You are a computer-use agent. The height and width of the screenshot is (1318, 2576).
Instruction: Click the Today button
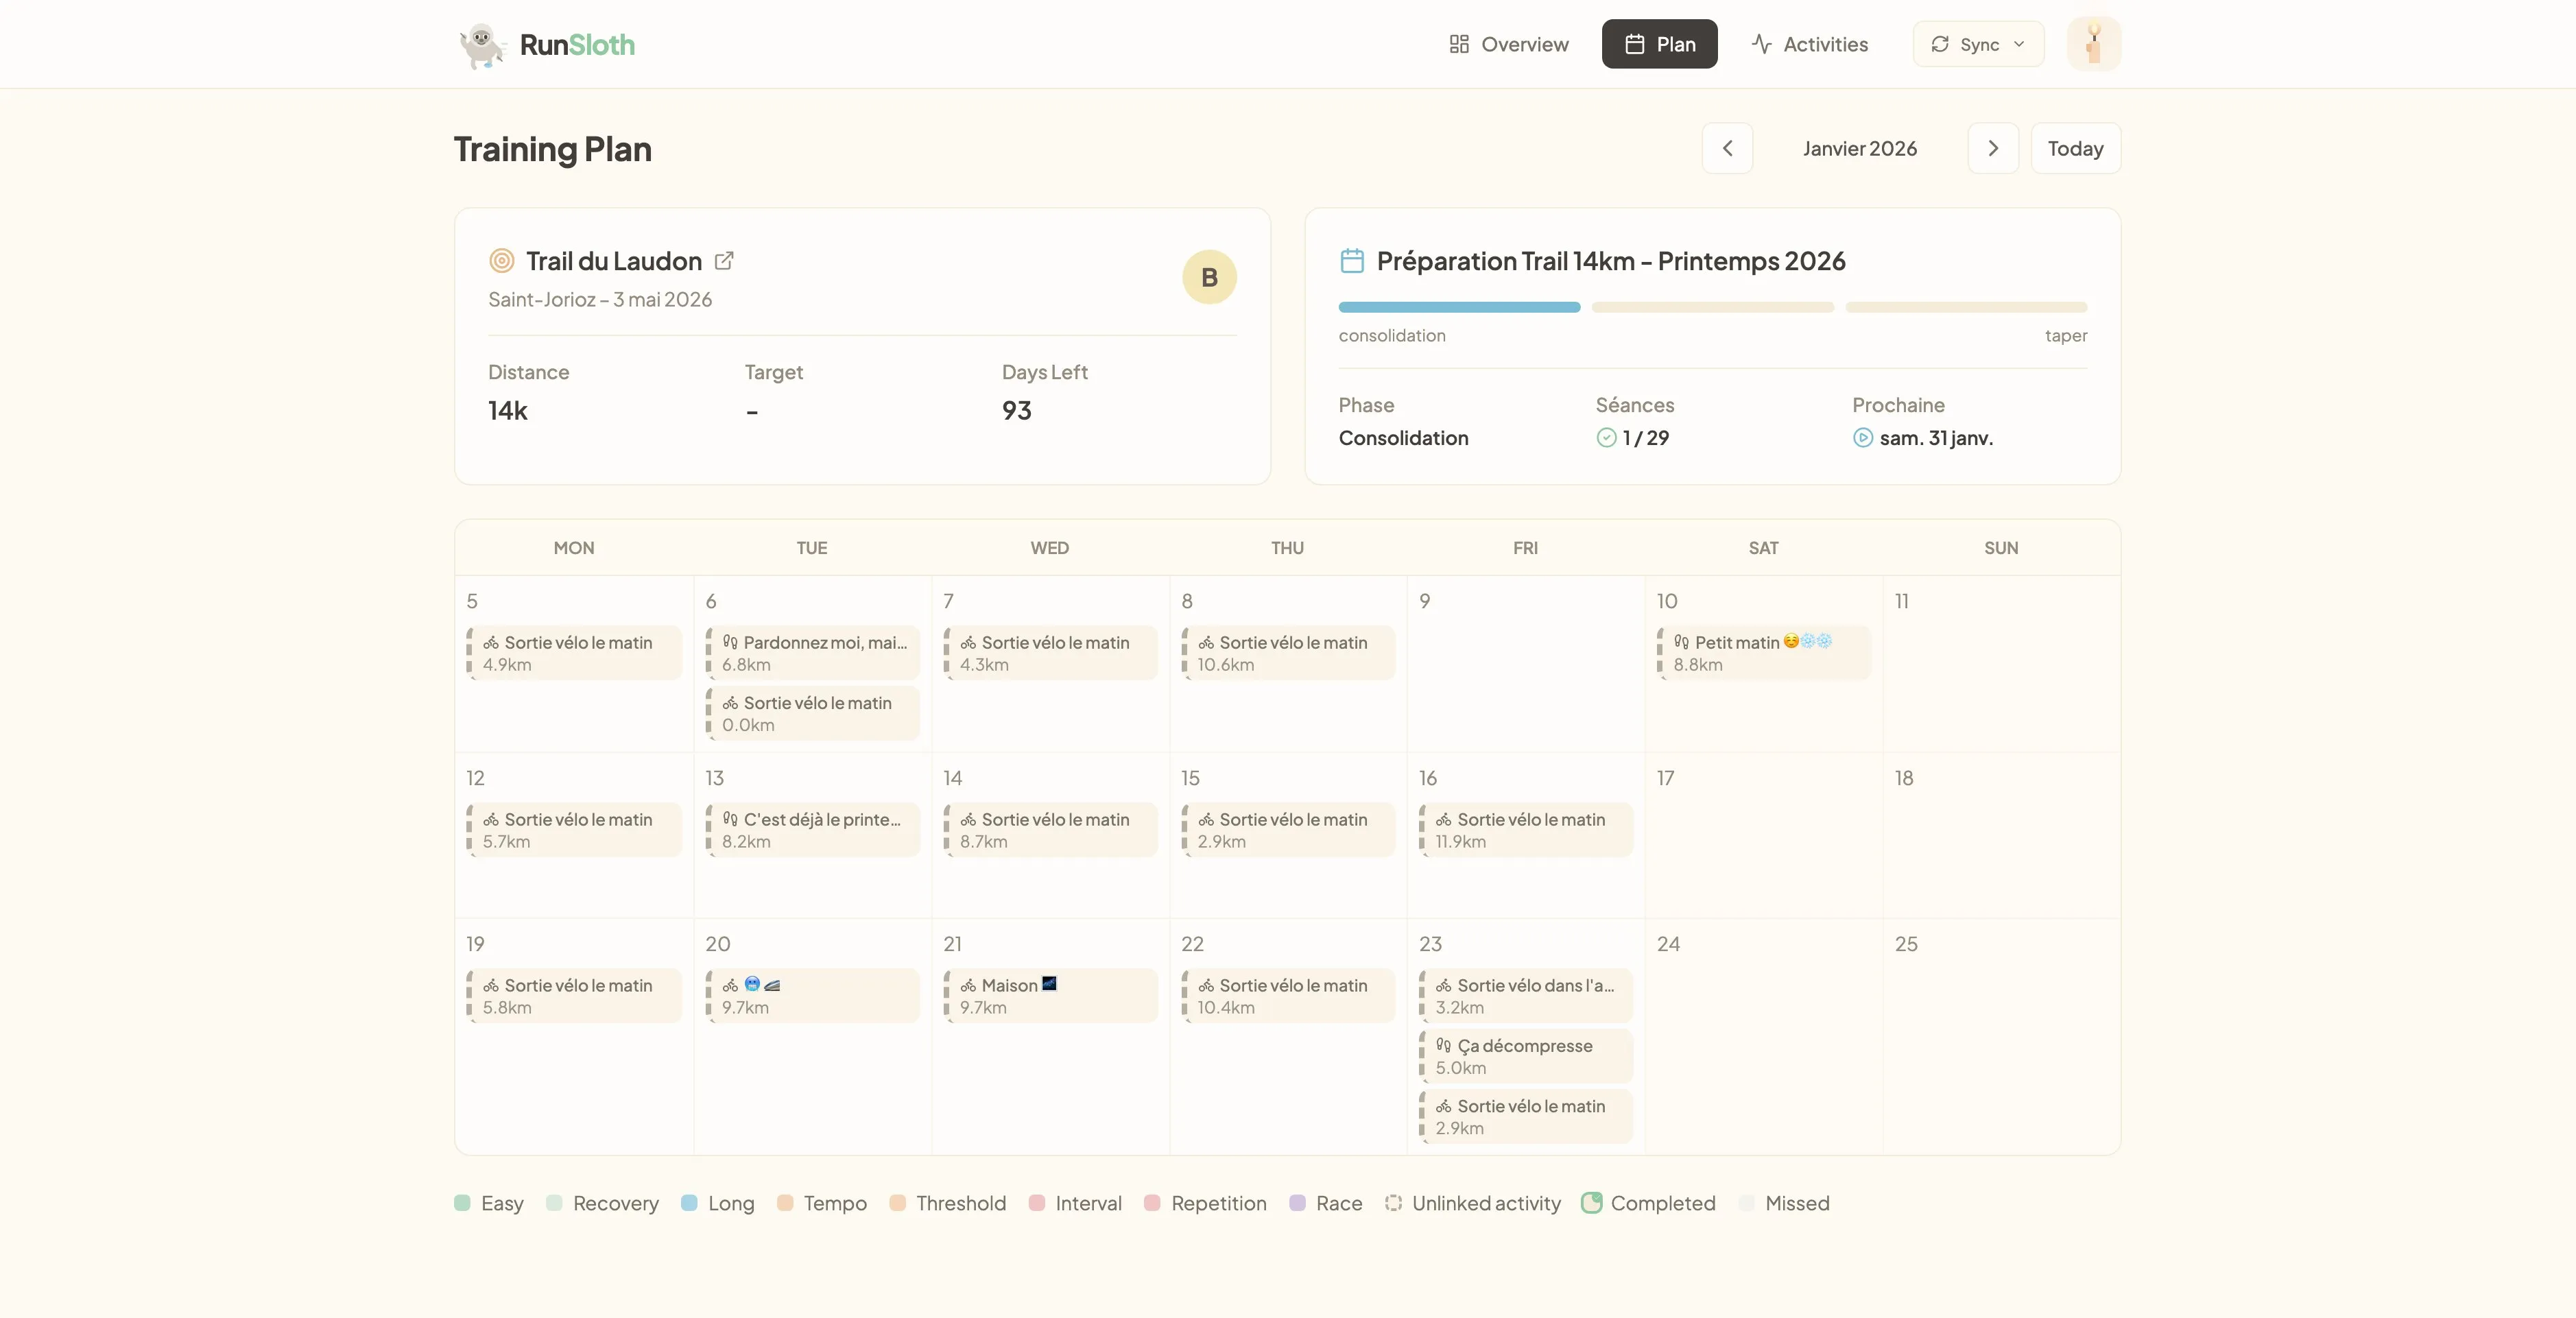[x=2075, y=148]
